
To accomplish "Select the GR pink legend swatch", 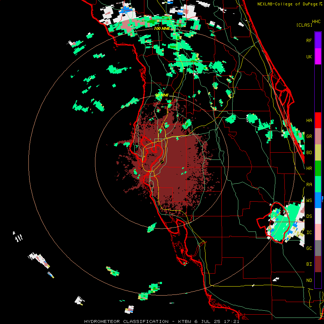I will (x=318, y=136).
